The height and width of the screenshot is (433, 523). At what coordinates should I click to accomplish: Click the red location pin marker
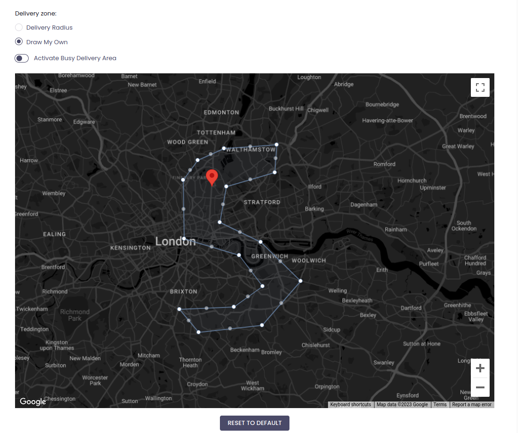[212, 177]
